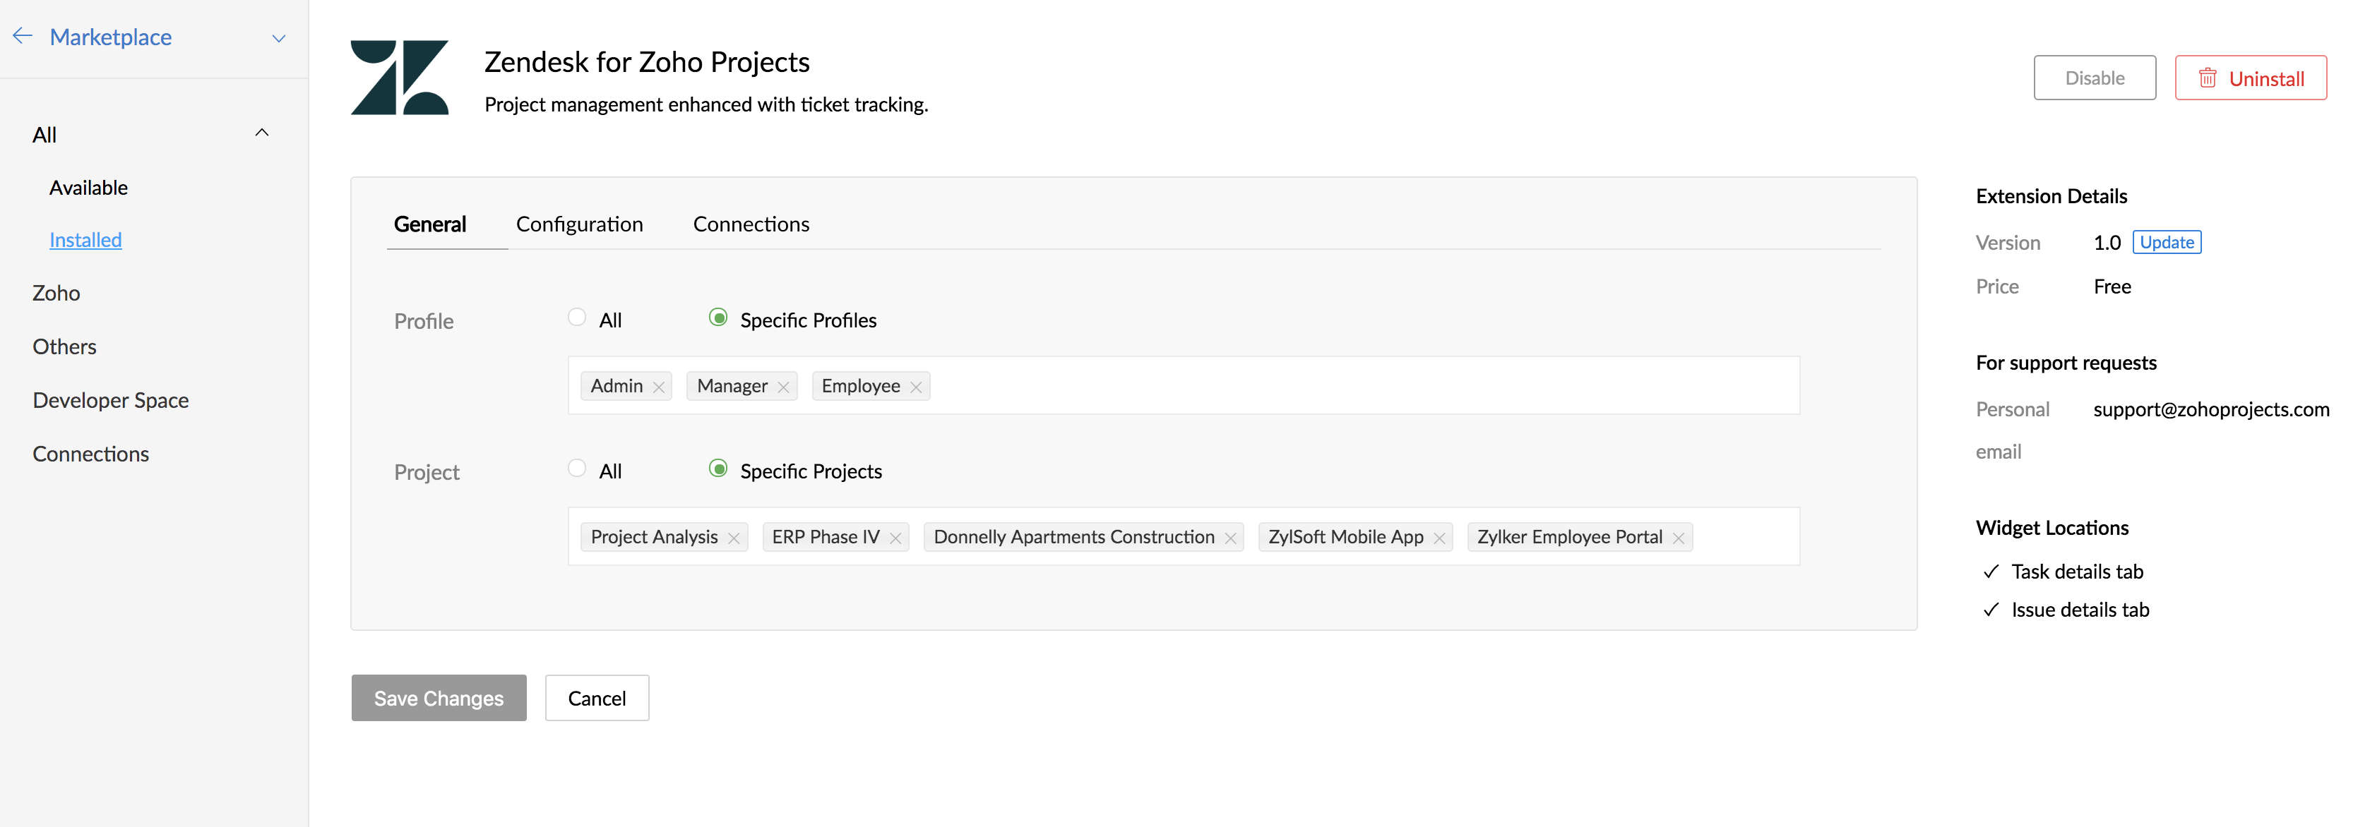
Task: Uninstall the Zendesk extension
Action: point(2251,78)
